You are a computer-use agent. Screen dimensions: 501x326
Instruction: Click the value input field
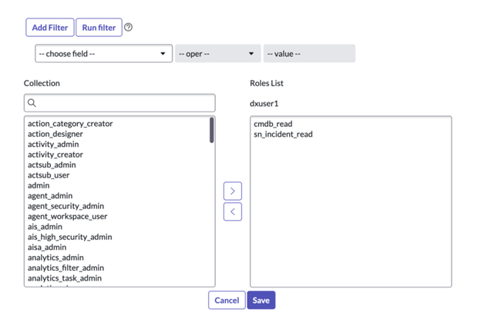pos(308,54)
